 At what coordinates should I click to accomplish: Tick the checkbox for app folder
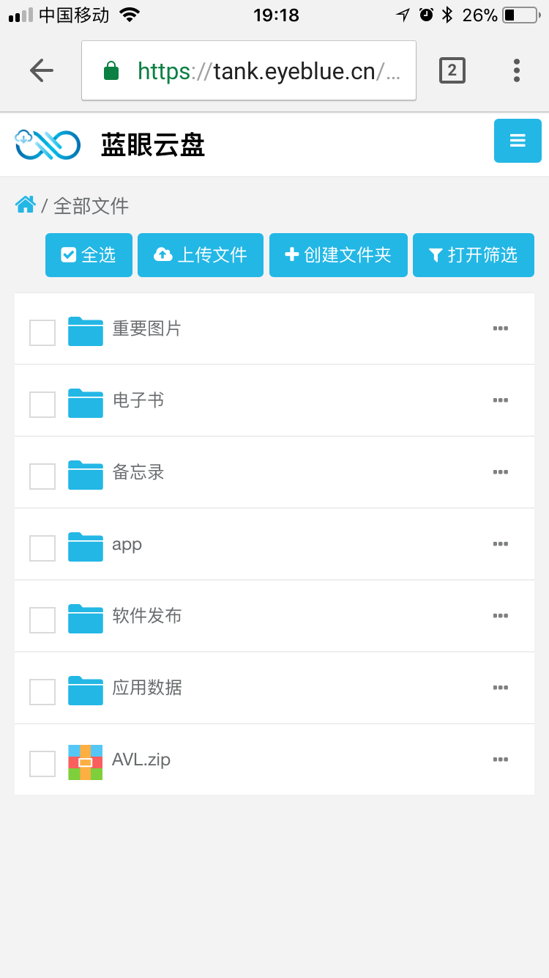[42, 548]
